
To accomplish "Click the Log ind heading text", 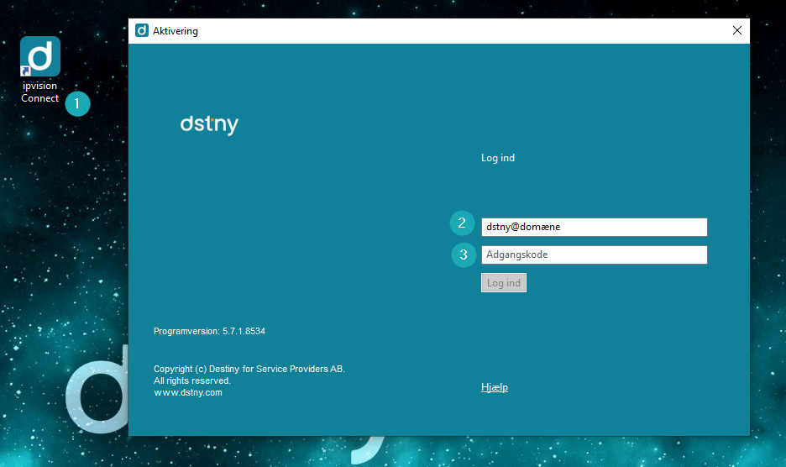I will [x=498, y=158].
